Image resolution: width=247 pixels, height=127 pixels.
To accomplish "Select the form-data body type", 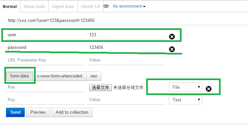I will (20, 76).
